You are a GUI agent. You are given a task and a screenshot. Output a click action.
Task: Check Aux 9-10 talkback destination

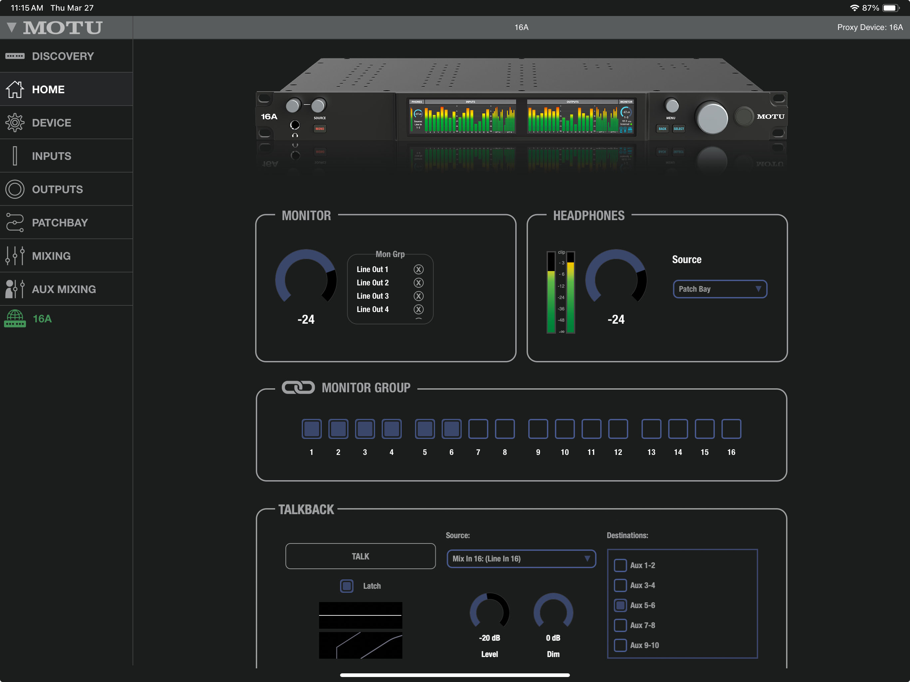[621, 645]
